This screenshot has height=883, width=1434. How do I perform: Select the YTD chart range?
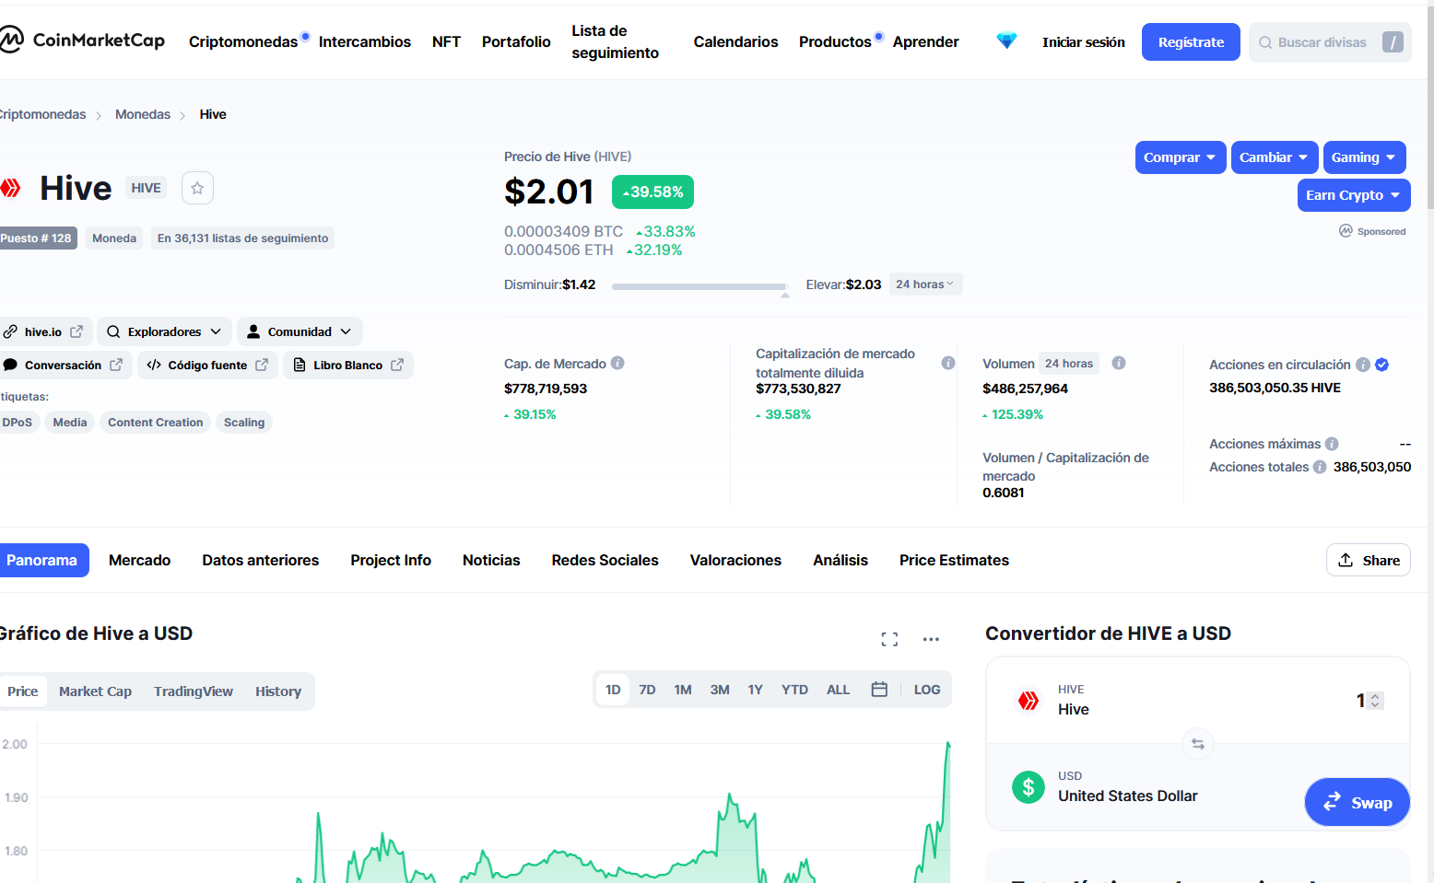[794, 690]
